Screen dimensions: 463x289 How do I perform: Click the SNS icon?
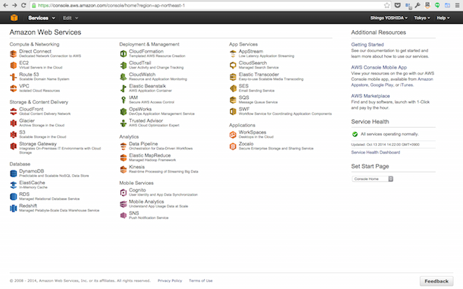point(123,215)
